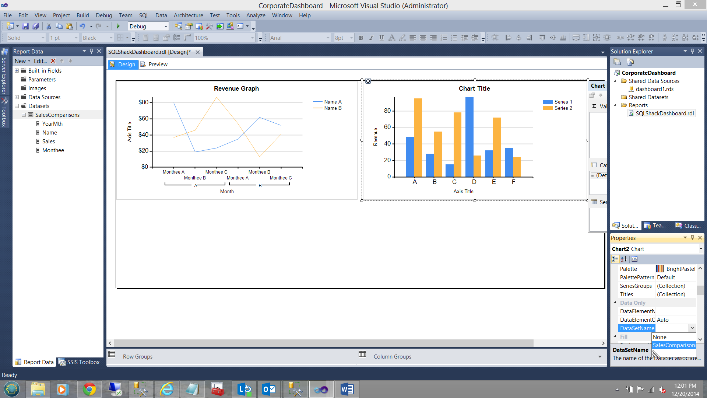
Task: Click the horizontal scrollbar of design surface
Action: 323,343
